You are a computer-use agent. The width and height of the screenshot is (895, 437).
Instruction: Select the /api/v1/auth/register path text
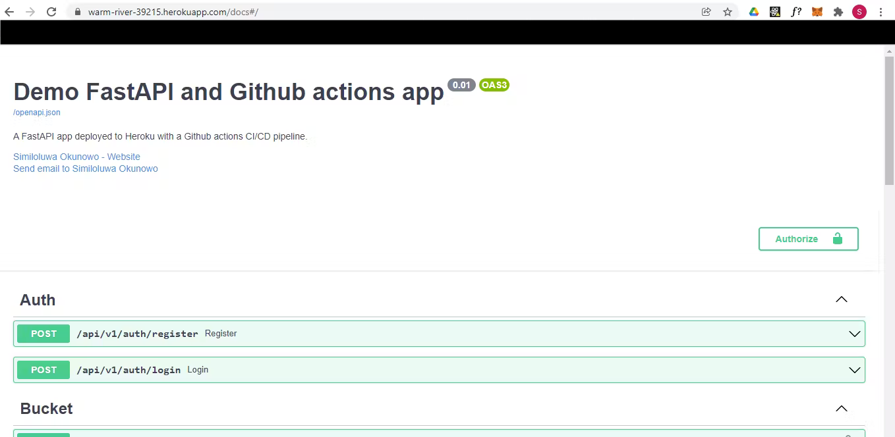(137, 334)
